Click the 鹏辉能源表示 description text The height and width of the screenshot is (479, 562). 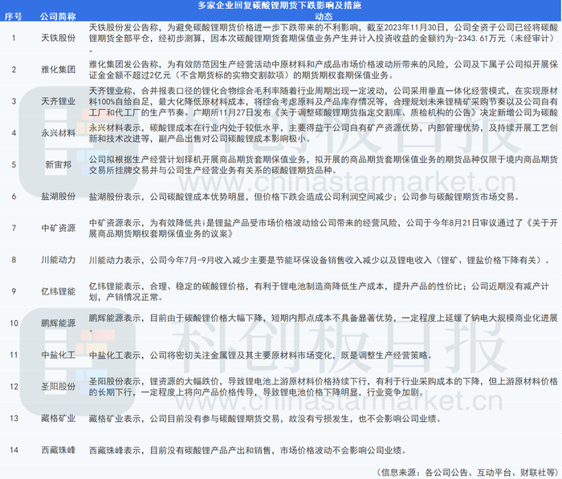point(324,323)
